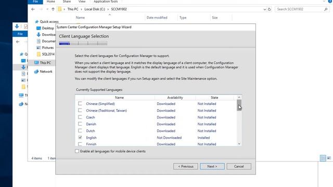Open the File tab in Explorer

pos(35,2)
